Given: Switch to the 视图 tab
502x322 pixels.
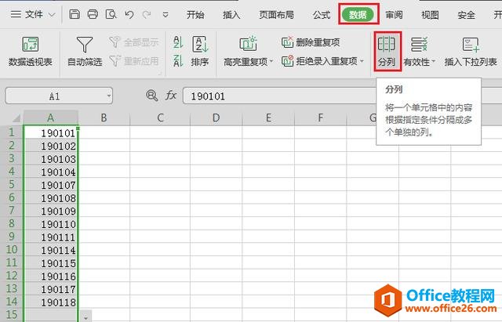Looking at the screenshot, I should pos(430,15).
